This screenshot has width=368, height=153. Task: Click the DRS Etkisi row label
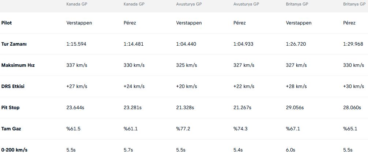[13, 87]
